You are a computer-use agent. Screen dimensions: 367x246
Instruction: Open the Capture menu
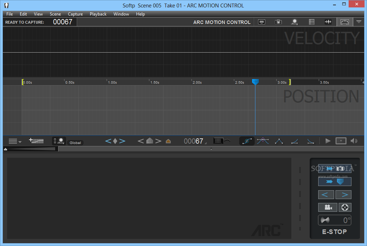75,14
